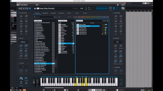Screen dimensions: 163x91
Task: Click the librarian search field
Action: click(x=44, y=17)
